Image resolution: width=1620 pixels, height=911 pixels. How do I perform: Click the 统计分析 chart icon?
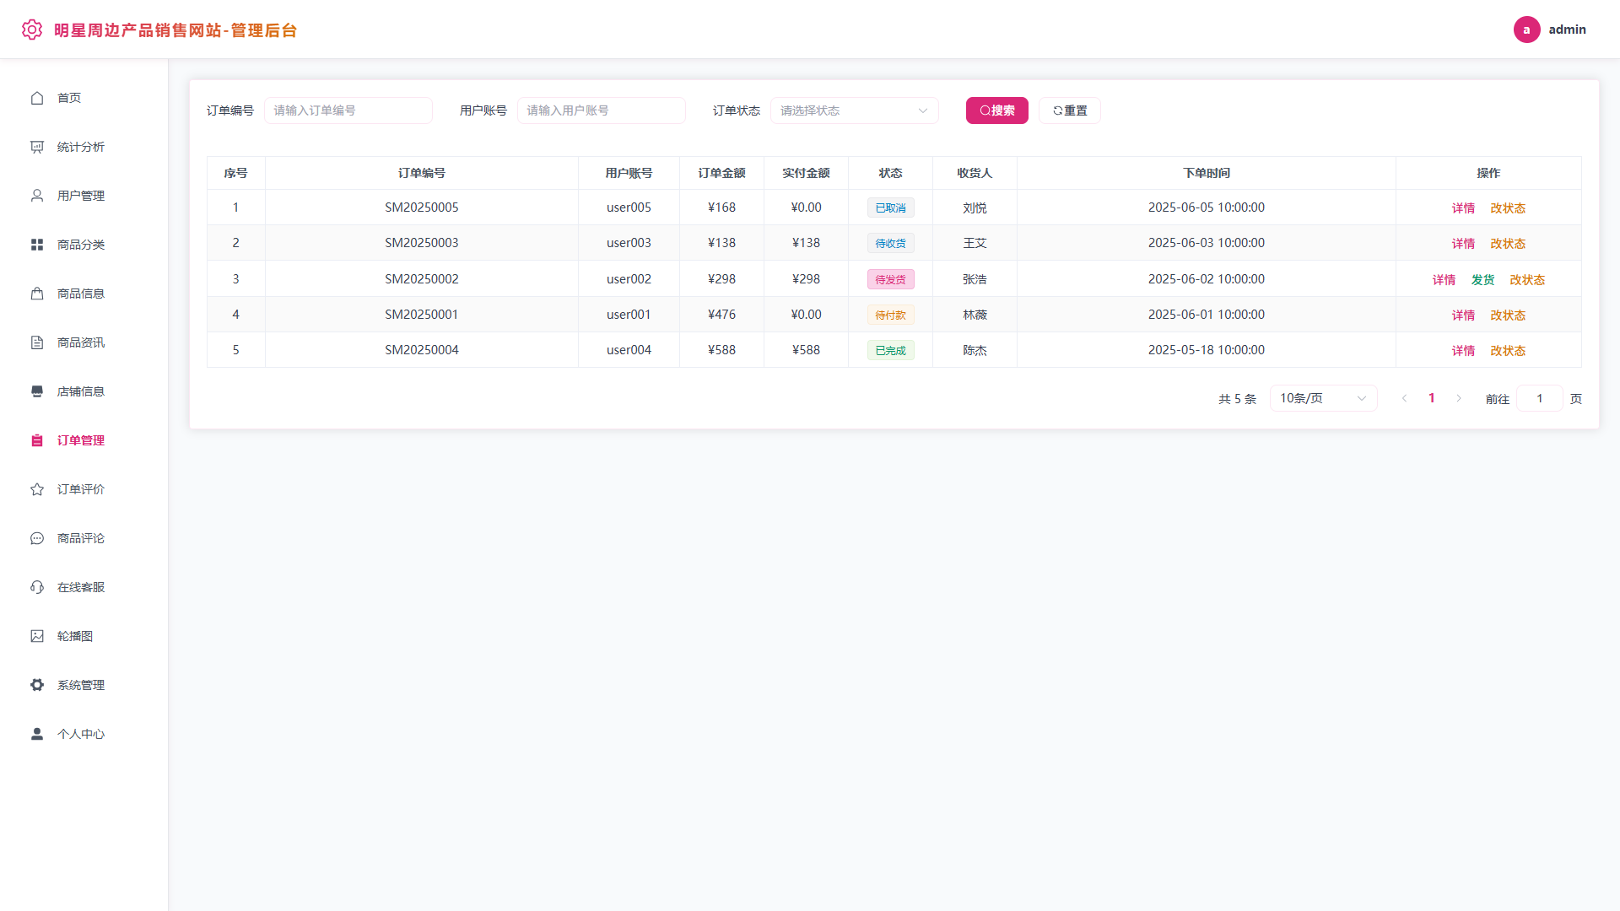click(37, 147)
